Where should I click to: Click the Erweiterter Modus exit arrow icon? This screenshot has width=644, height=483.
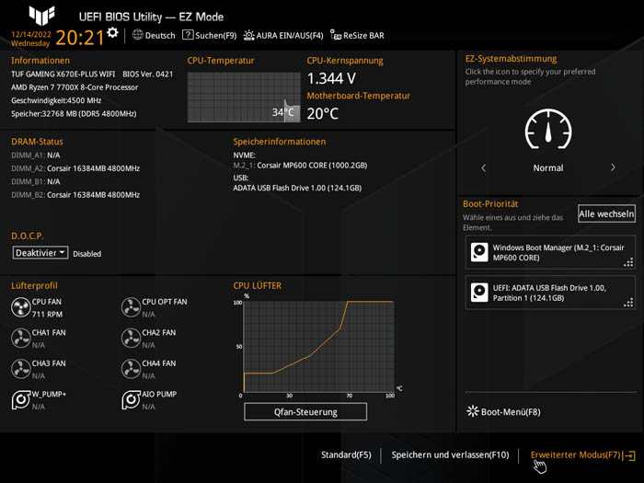tap(629, 455)
